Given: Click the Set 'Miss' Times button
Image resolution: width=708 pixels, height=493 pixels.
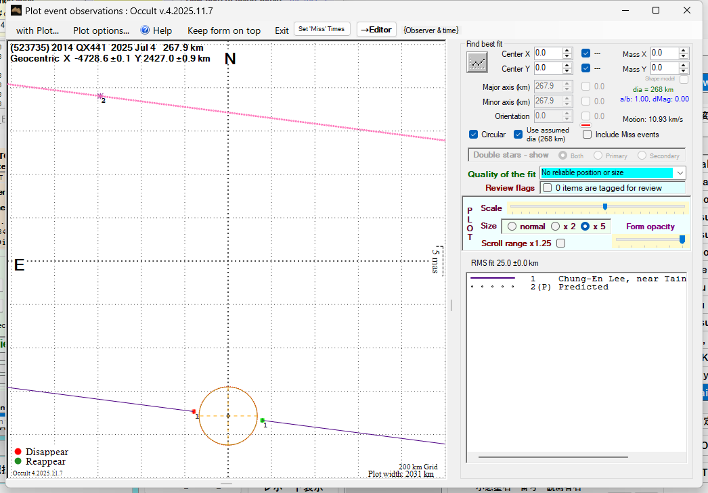Looking at the screenshot, I should pyautogui.click(x=322, y=29).
